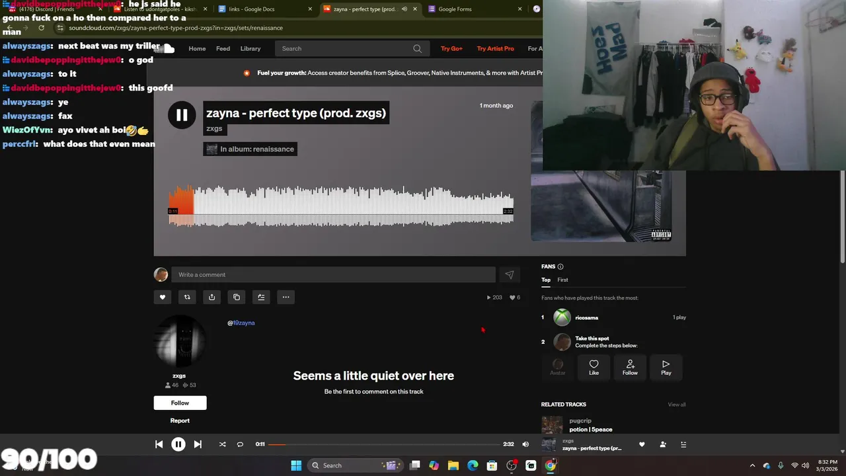Screen dimensions: 846x476
Task: View all related tracks
Action: click(x=677, y=405)
